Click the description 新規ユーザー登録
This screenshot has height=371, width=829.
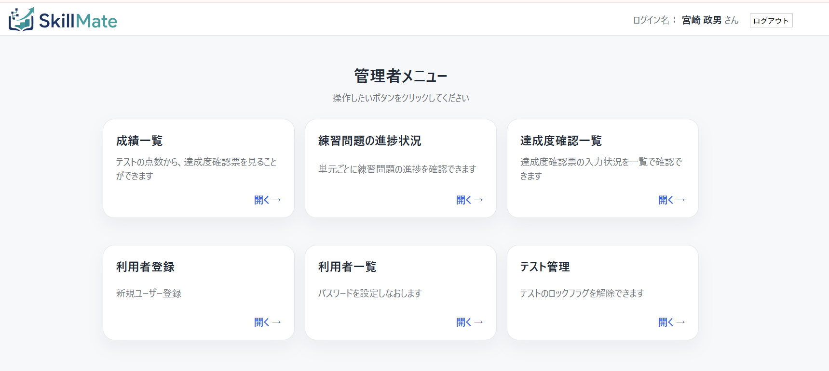point(149,293)
